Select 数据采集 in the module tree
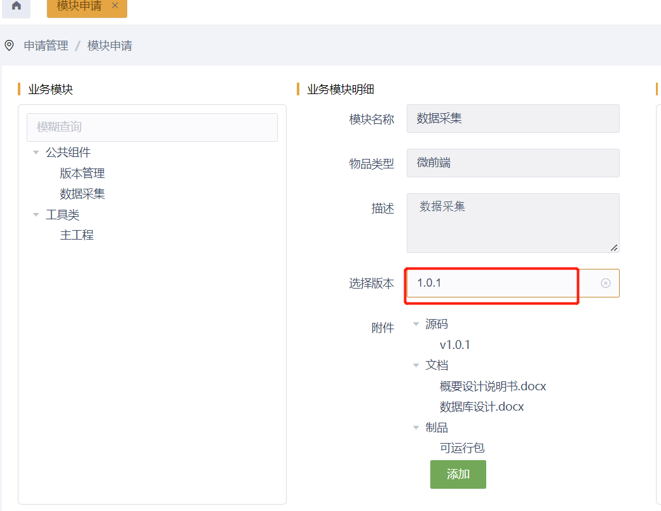Viewport: 661px width, 511px height. coord(83,194)
